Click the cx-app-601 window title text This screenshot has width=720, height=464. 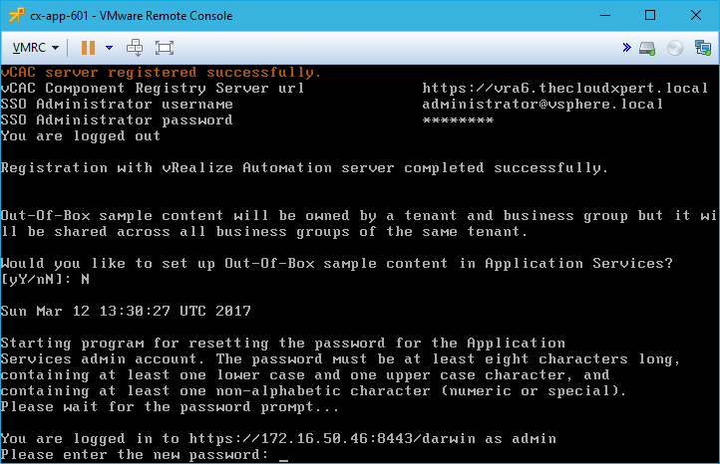pos(131,15)
